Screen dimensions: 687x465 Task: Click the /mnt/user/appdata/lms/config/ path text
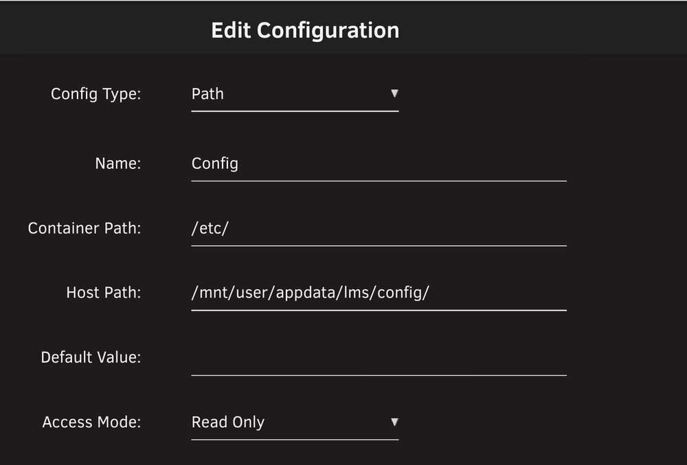click(311, 293)
